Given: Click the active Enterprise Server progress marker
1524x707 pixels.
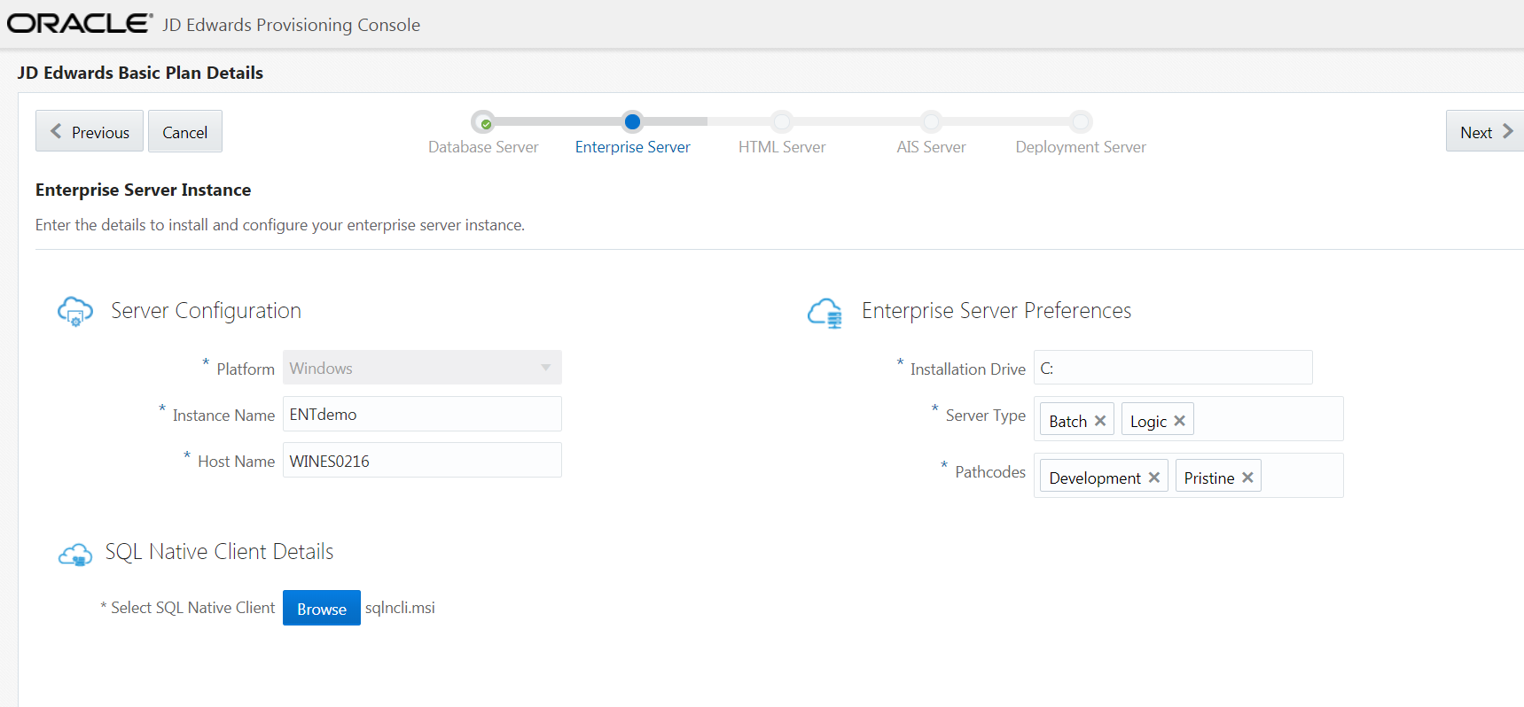Looking at the screenshot, I should click(x=632, y=121).
